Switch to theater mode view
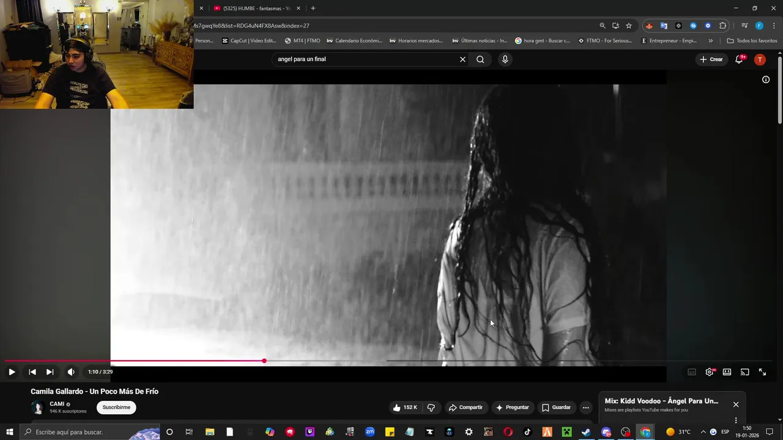783x440 pixels. pyautogui.click(x=727, y=372)
